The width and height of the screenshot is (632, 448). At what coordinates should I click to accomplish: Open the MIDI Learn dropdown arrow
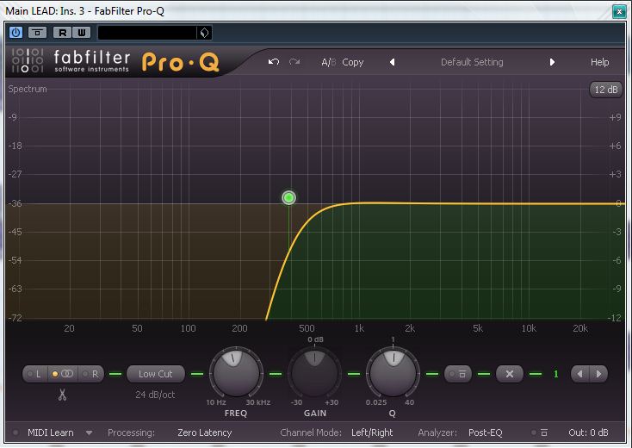89,433
